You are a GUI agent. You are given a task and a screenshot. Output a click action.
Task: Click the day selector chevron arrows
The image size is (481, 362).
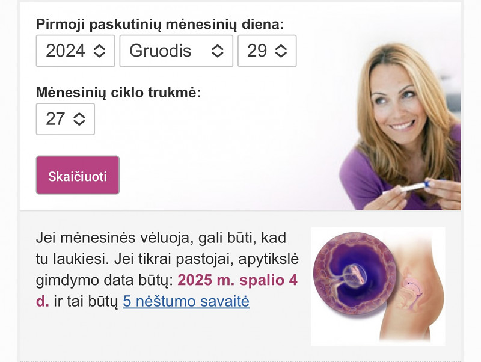point(281,51)
